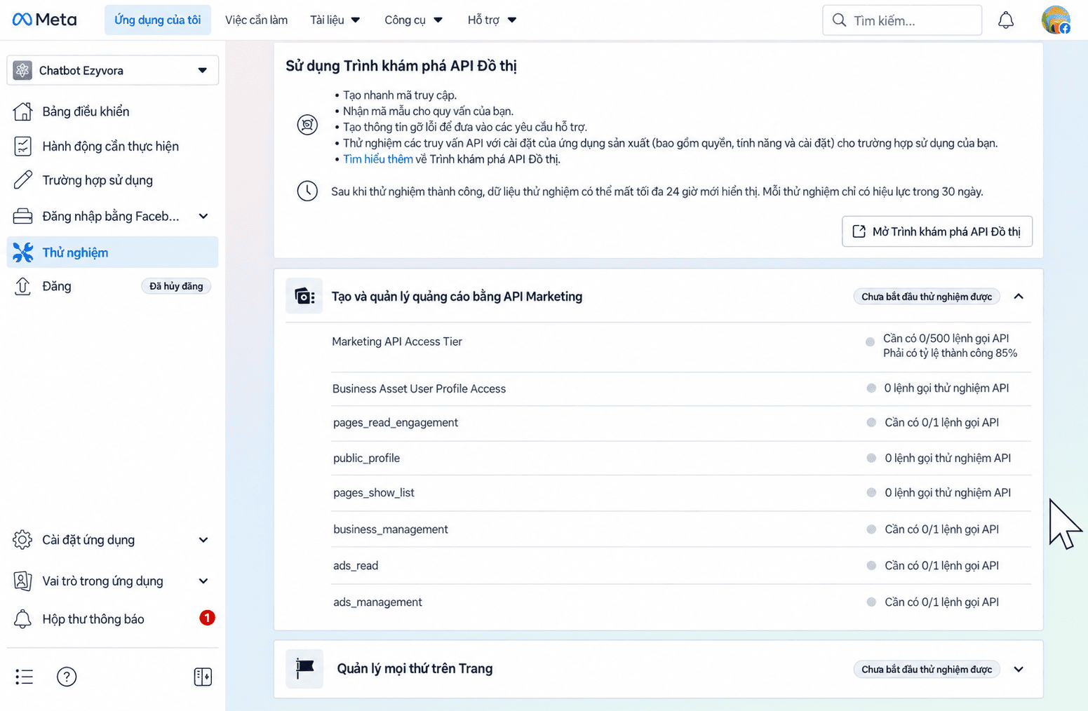The height and width of the screenshot is (711, 1088).
Task: Click the red notification count badge
Action: tap(207, 618)
